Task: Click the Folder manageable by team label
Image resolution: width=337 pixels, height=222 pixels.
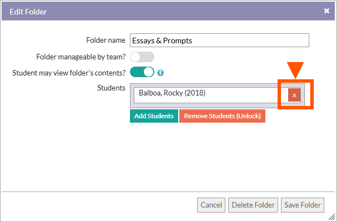Action: click(x=81, y=57)
